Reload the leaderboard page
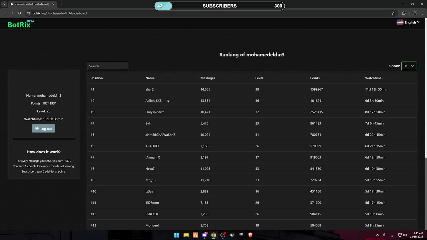The image size is (427, 240). point(20,13)
